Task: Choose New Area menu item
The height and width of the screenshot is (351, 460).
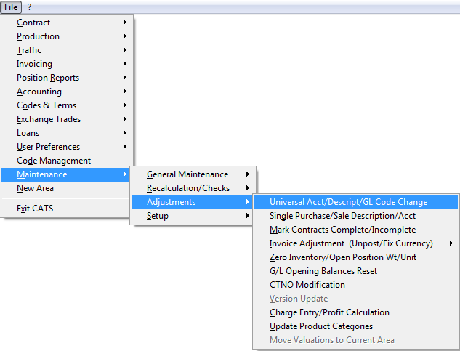Action: click(65, 188)
